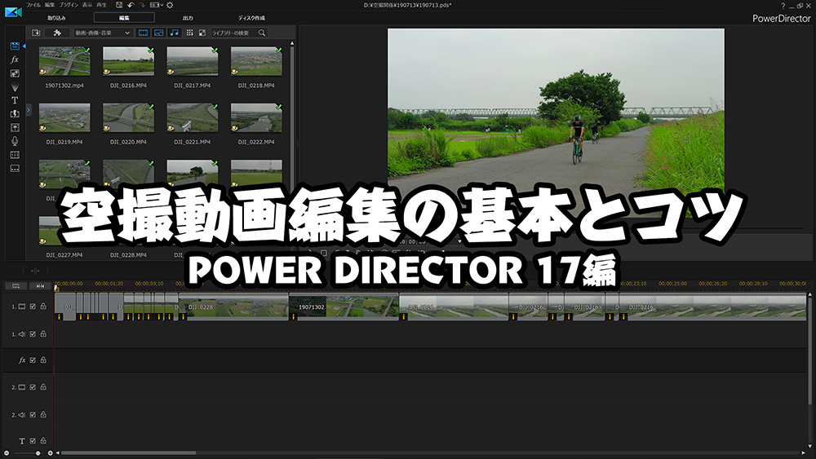The image size is (816, 459).
Task: Open the media type filter dropdown
Action: pyautogui.click(x=103, y=33)
